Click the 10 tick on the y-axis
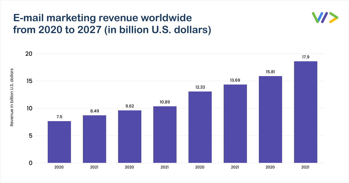Screen dimensions: 349x183 click(29, 108)
